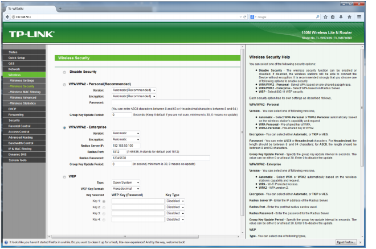
Task: Open Wireless MAC Filtering in sidebar
Action: click(25, 92)
